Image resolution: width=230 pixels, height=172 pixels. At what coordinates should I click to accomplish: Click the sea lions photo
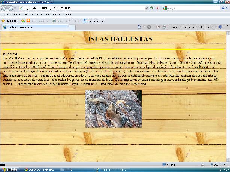114,109
